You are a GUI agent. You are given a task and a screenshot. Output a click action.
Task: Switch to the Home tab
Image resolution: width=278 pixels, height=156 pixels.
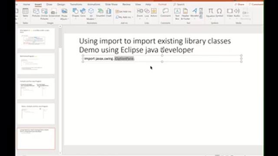click(26, 4)
